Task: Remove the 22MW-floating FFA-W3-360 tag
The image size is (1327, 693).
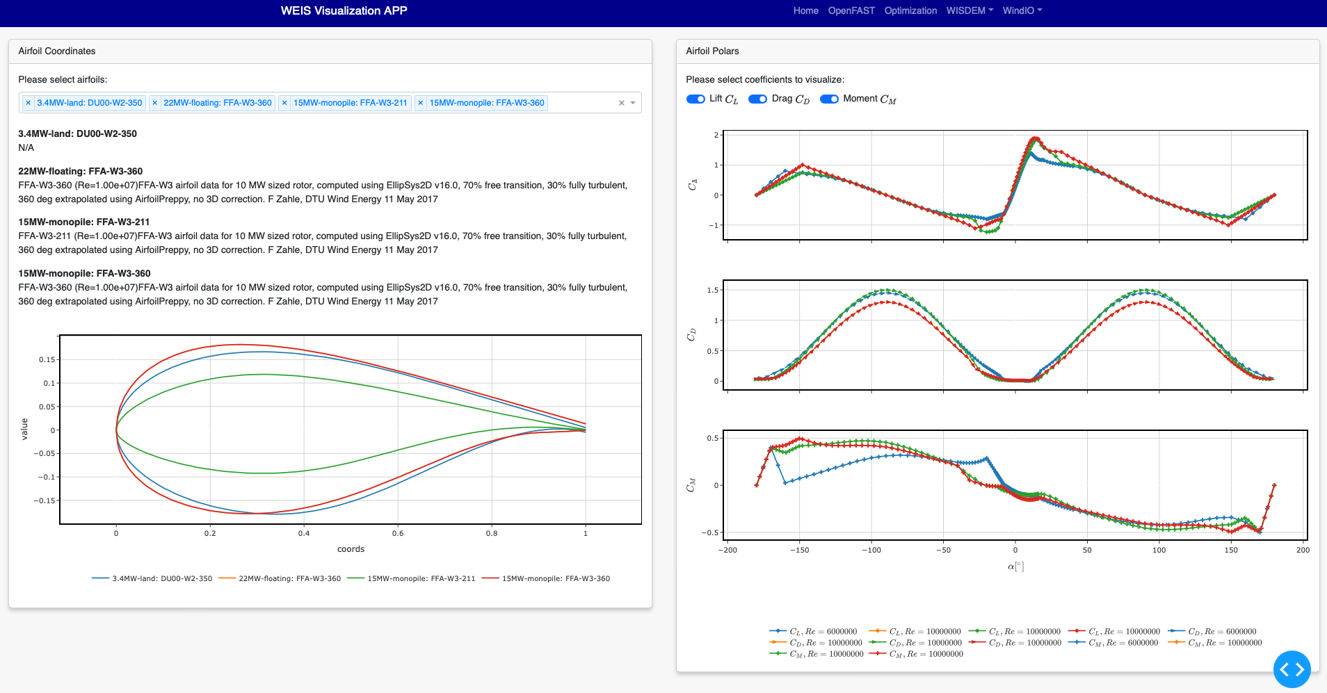Action: pyautogui.click(x=154, y=103)
